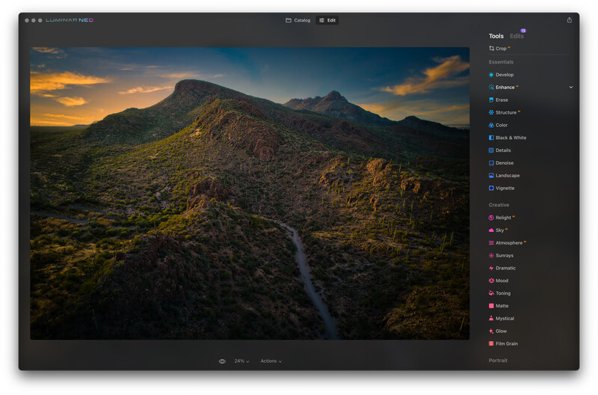Click the Luminar Neo logo
Screen dimensions: 598x395
point(70,20)
